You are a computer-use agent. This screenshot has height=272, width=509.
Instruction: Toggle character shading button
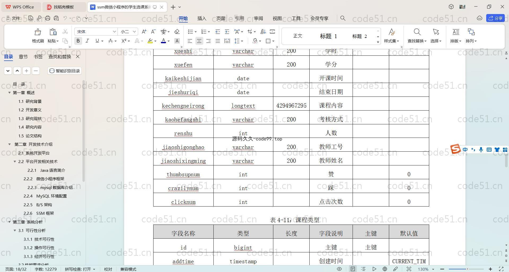(x=177, y=41)
